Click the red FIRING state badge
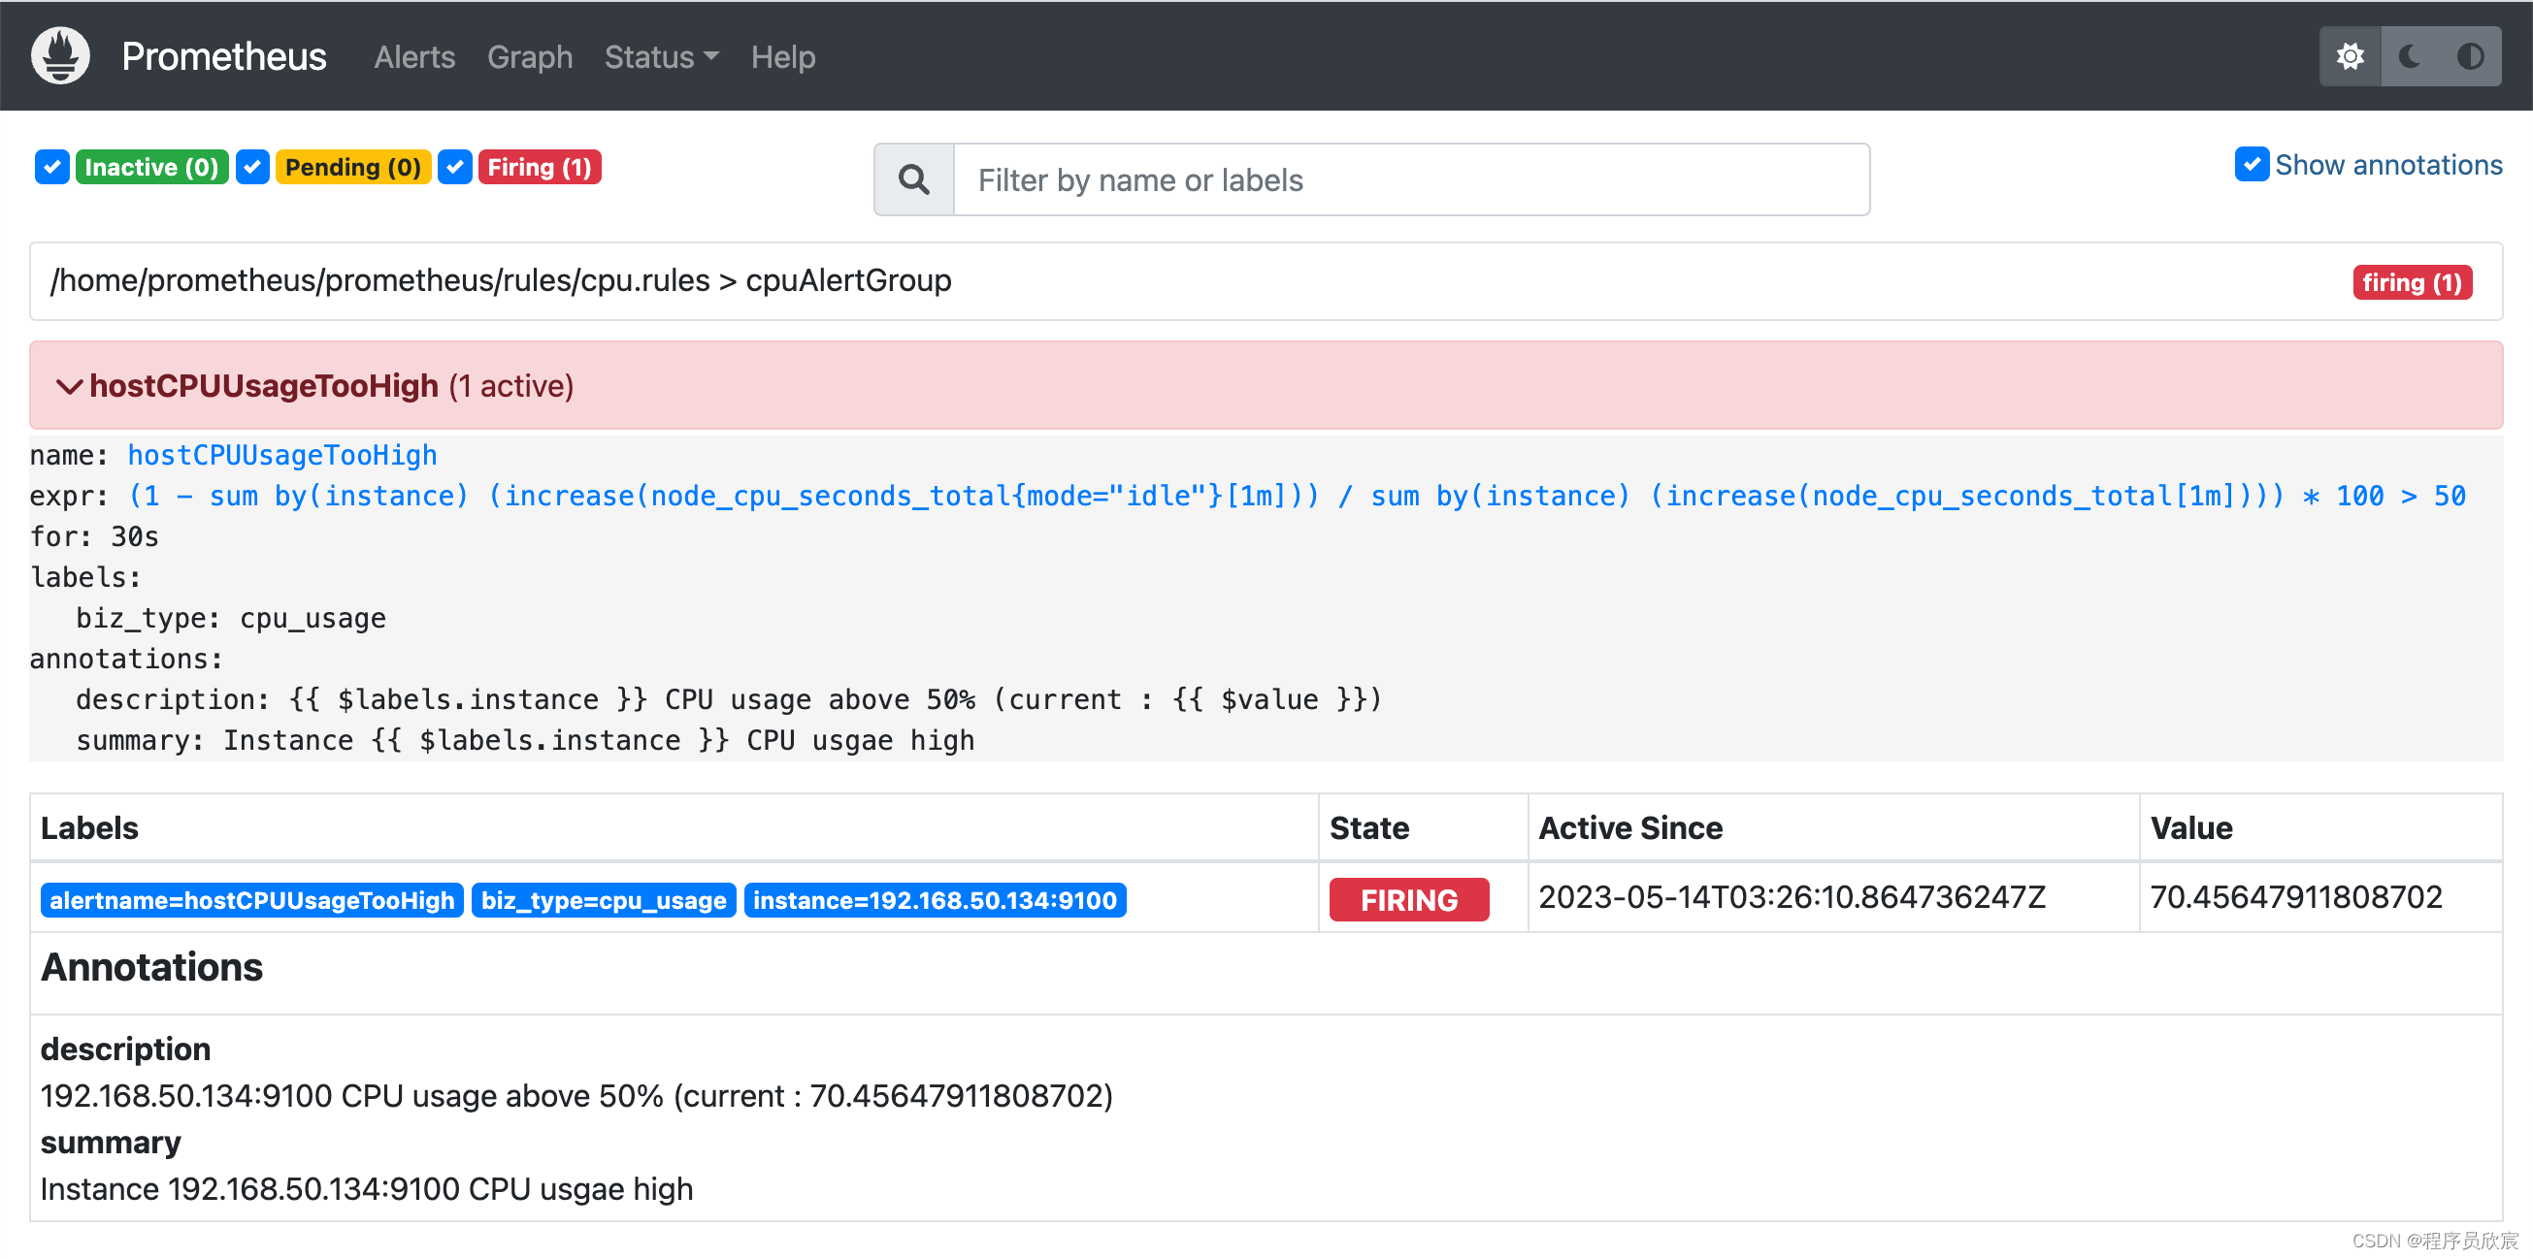The width and height of the screenshot is (2533, 1259). click(x=1408, y=899)
